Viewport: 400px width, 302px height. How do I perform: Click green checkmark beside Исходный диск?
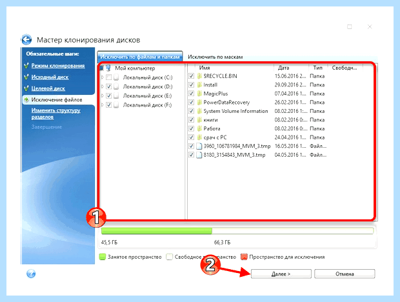pyautogui.click(x=26, y=77)
